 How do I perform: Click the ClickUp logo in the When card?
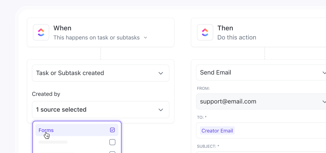pyautogui.click(x=41, y=32)
